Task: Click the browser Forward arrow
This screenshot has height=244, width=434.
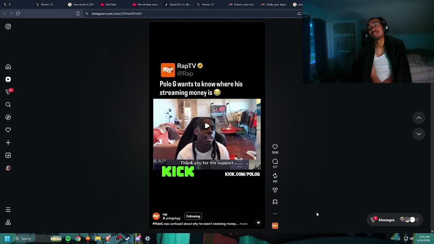Action: pyautogui.click(x=11, y=14)
